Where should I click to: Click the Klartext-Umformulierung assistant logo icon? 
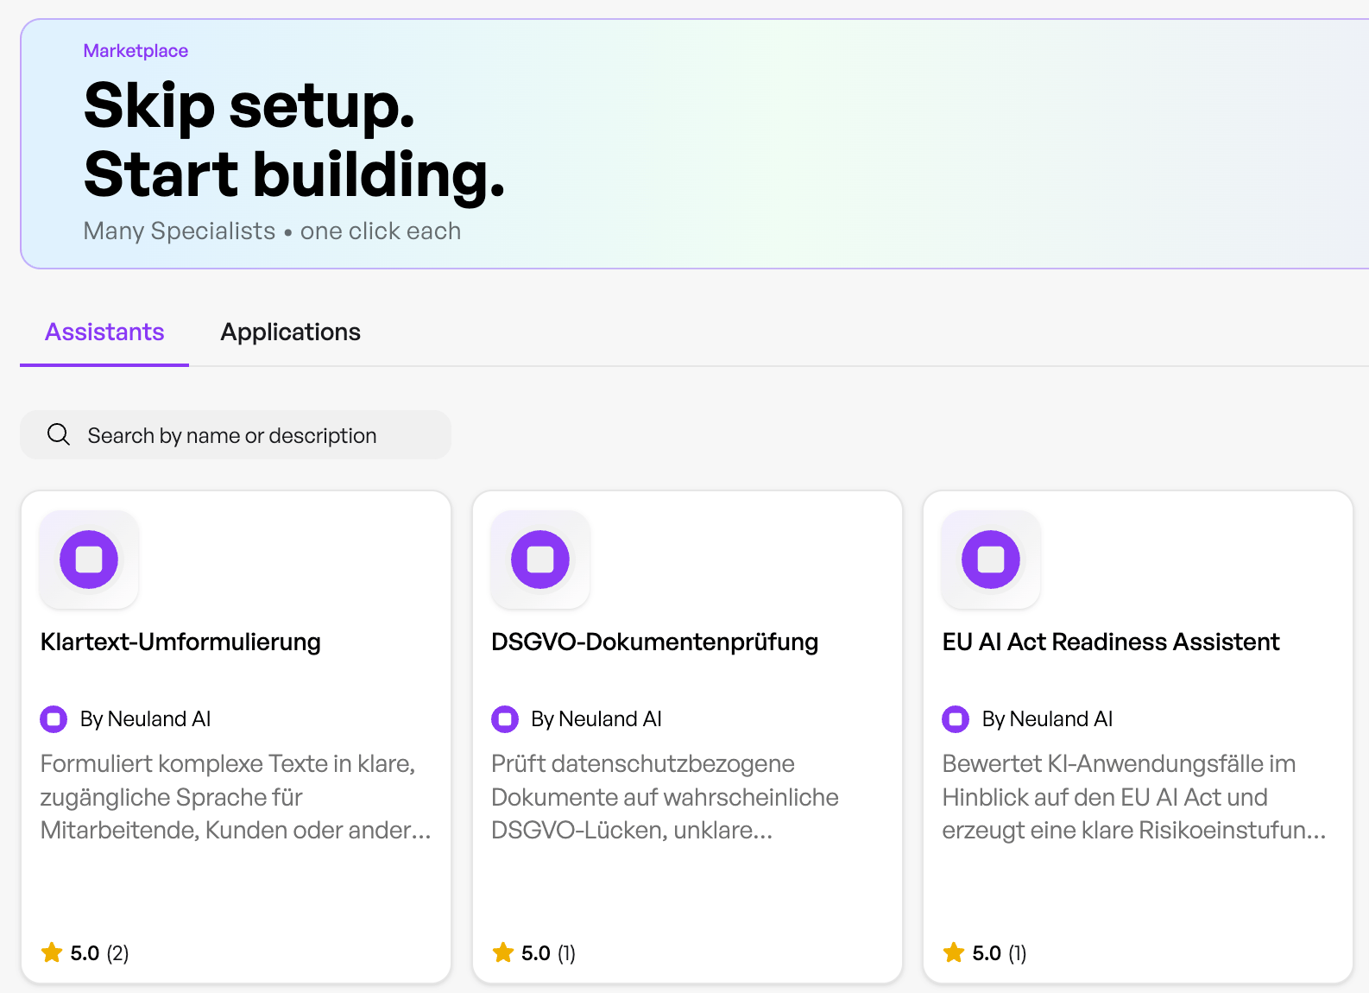[x=89, y=560]
